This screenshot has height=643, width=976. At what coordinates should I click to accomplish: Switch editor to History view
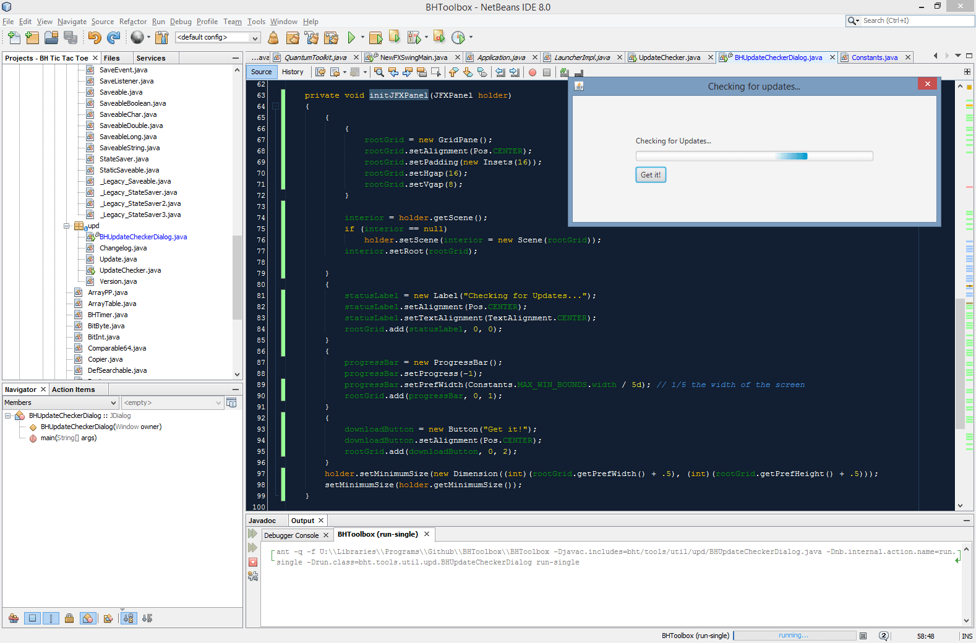293,72
